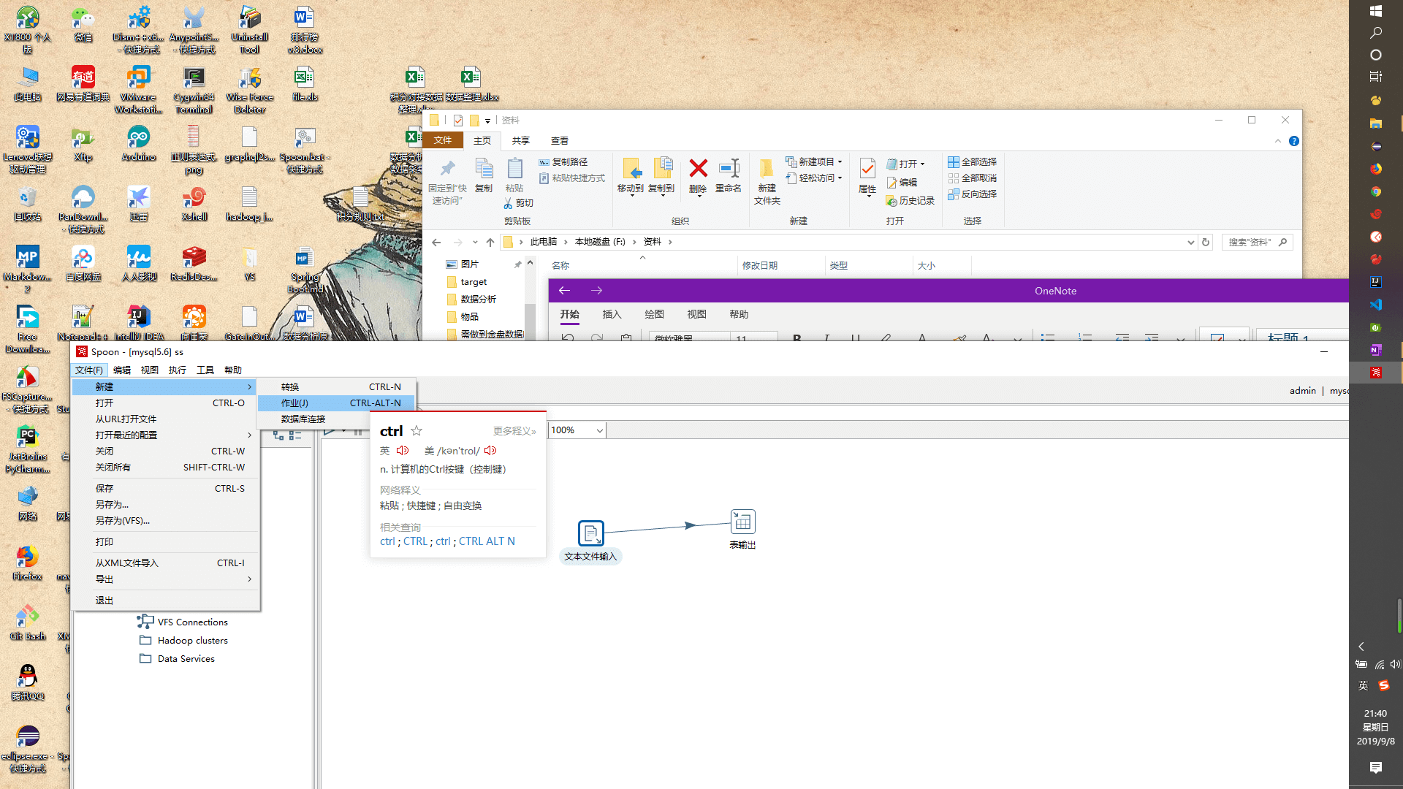Play the UK pronunciation of ctrl
1403x789 pixels.
click(x=403, y=451)
